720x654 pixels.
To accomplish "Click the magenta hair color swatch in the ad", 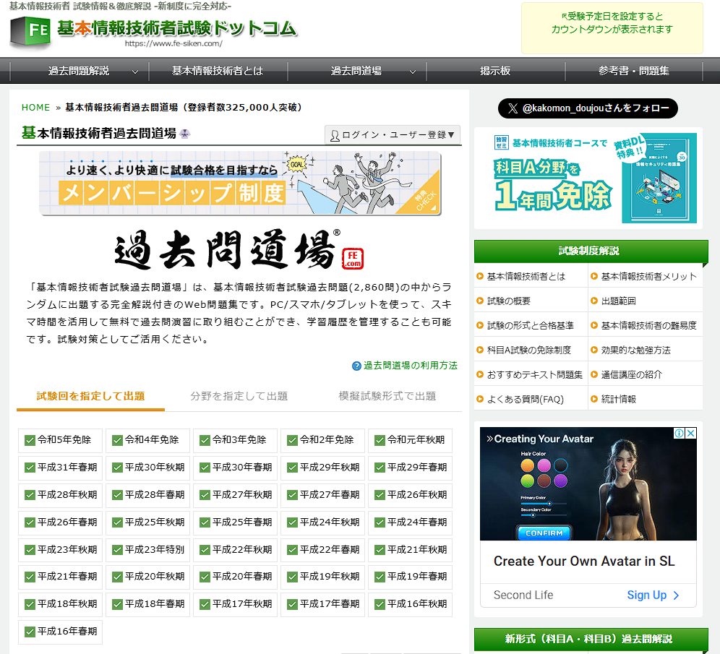I will 543,465.
